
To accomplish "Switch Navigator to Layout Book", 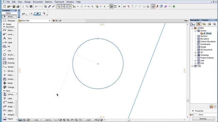I will (x=209, y=24).
